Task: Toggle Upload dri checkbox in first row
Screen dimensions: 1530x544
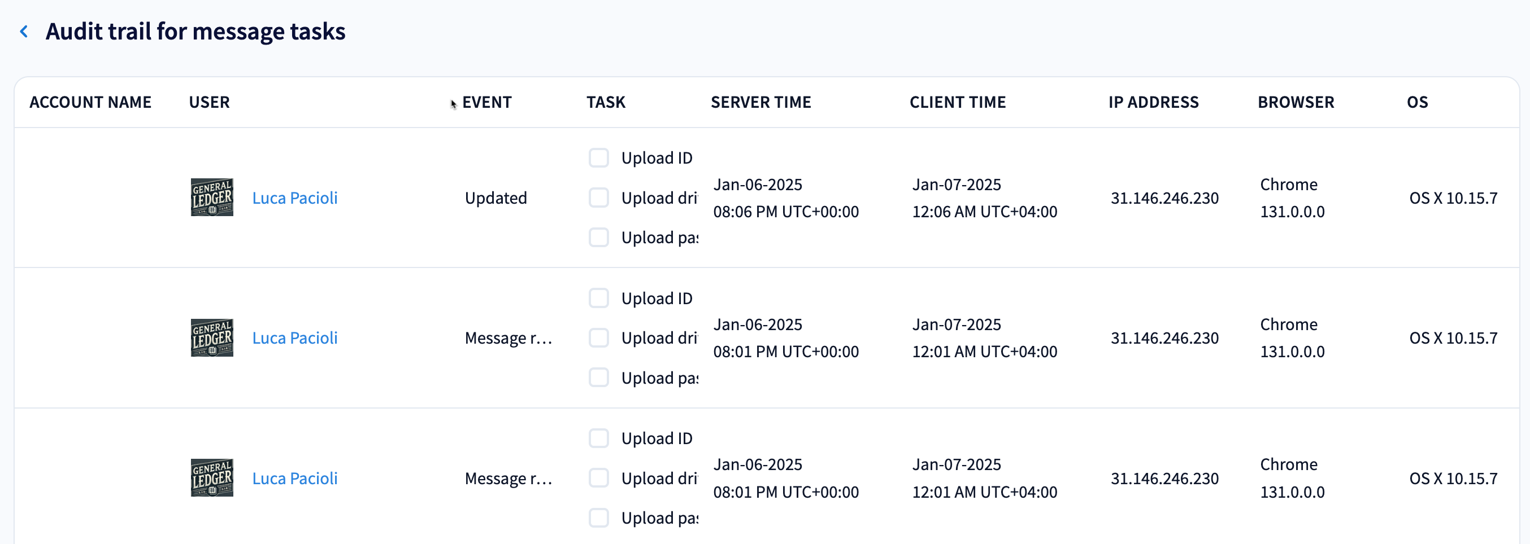Action: coord(599,198)
